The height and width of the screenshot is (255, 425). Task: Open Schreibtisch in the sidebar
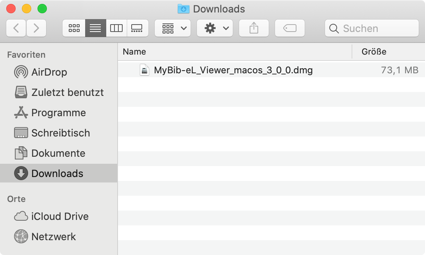click(59, 133)
